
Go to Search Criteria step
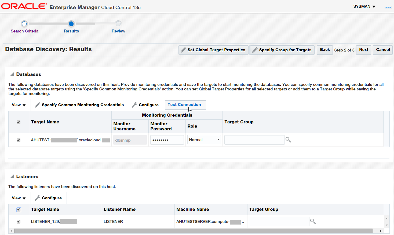click(24, 31)
